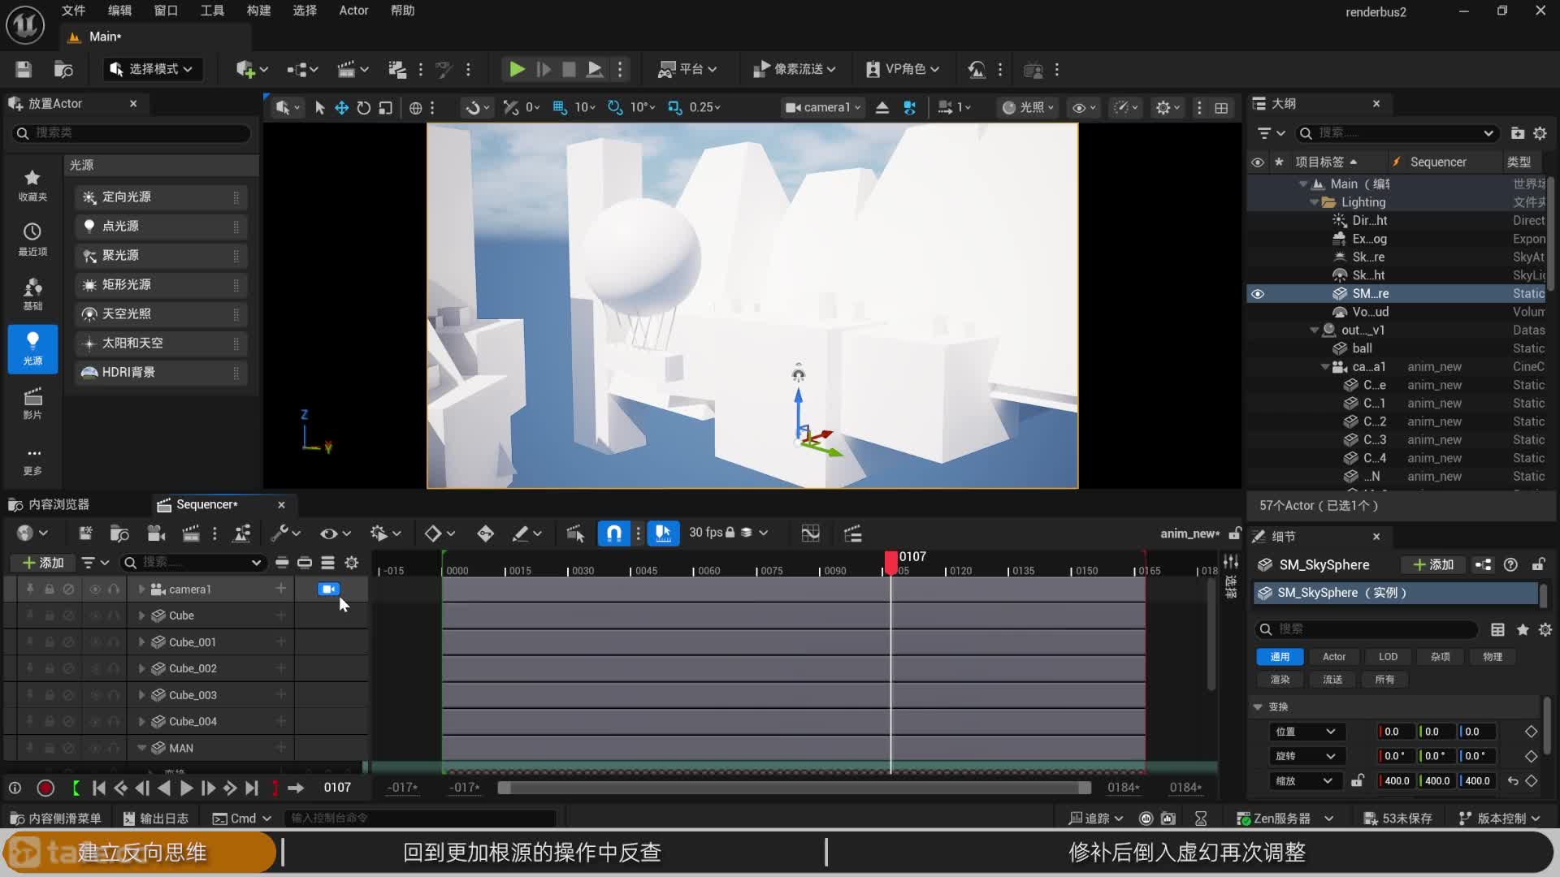
Task: Click the outliner vertical scrollbar
Action: [1550, 233]
